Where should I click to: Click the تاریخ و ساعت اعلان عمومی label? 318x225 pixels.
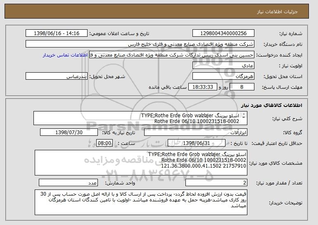(119, 33)
